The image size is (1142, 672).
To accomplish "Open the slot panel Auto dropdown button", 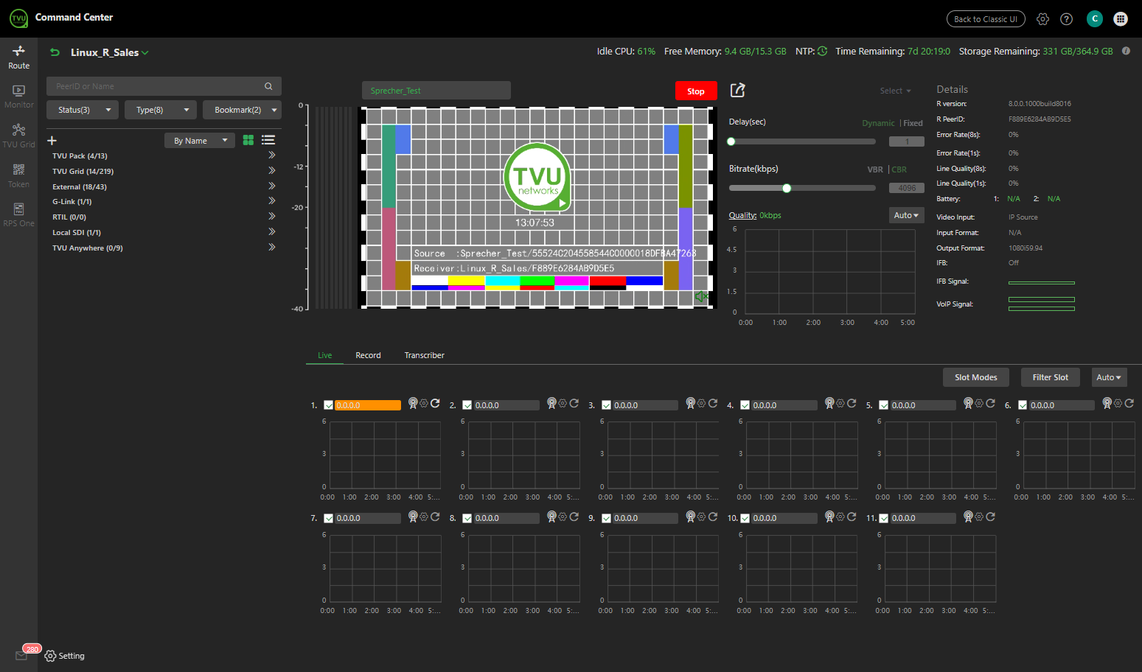I will pyautogui.click(x=1109, y=377).
